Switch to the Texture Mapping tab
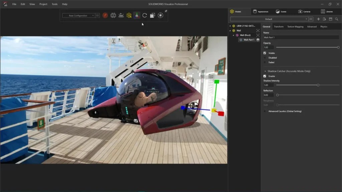The height and width of the screenshot is (192, 342). click(295, 27)
